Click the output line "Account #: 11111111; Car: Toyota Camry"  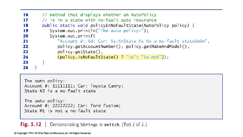[x=74, y=86]
